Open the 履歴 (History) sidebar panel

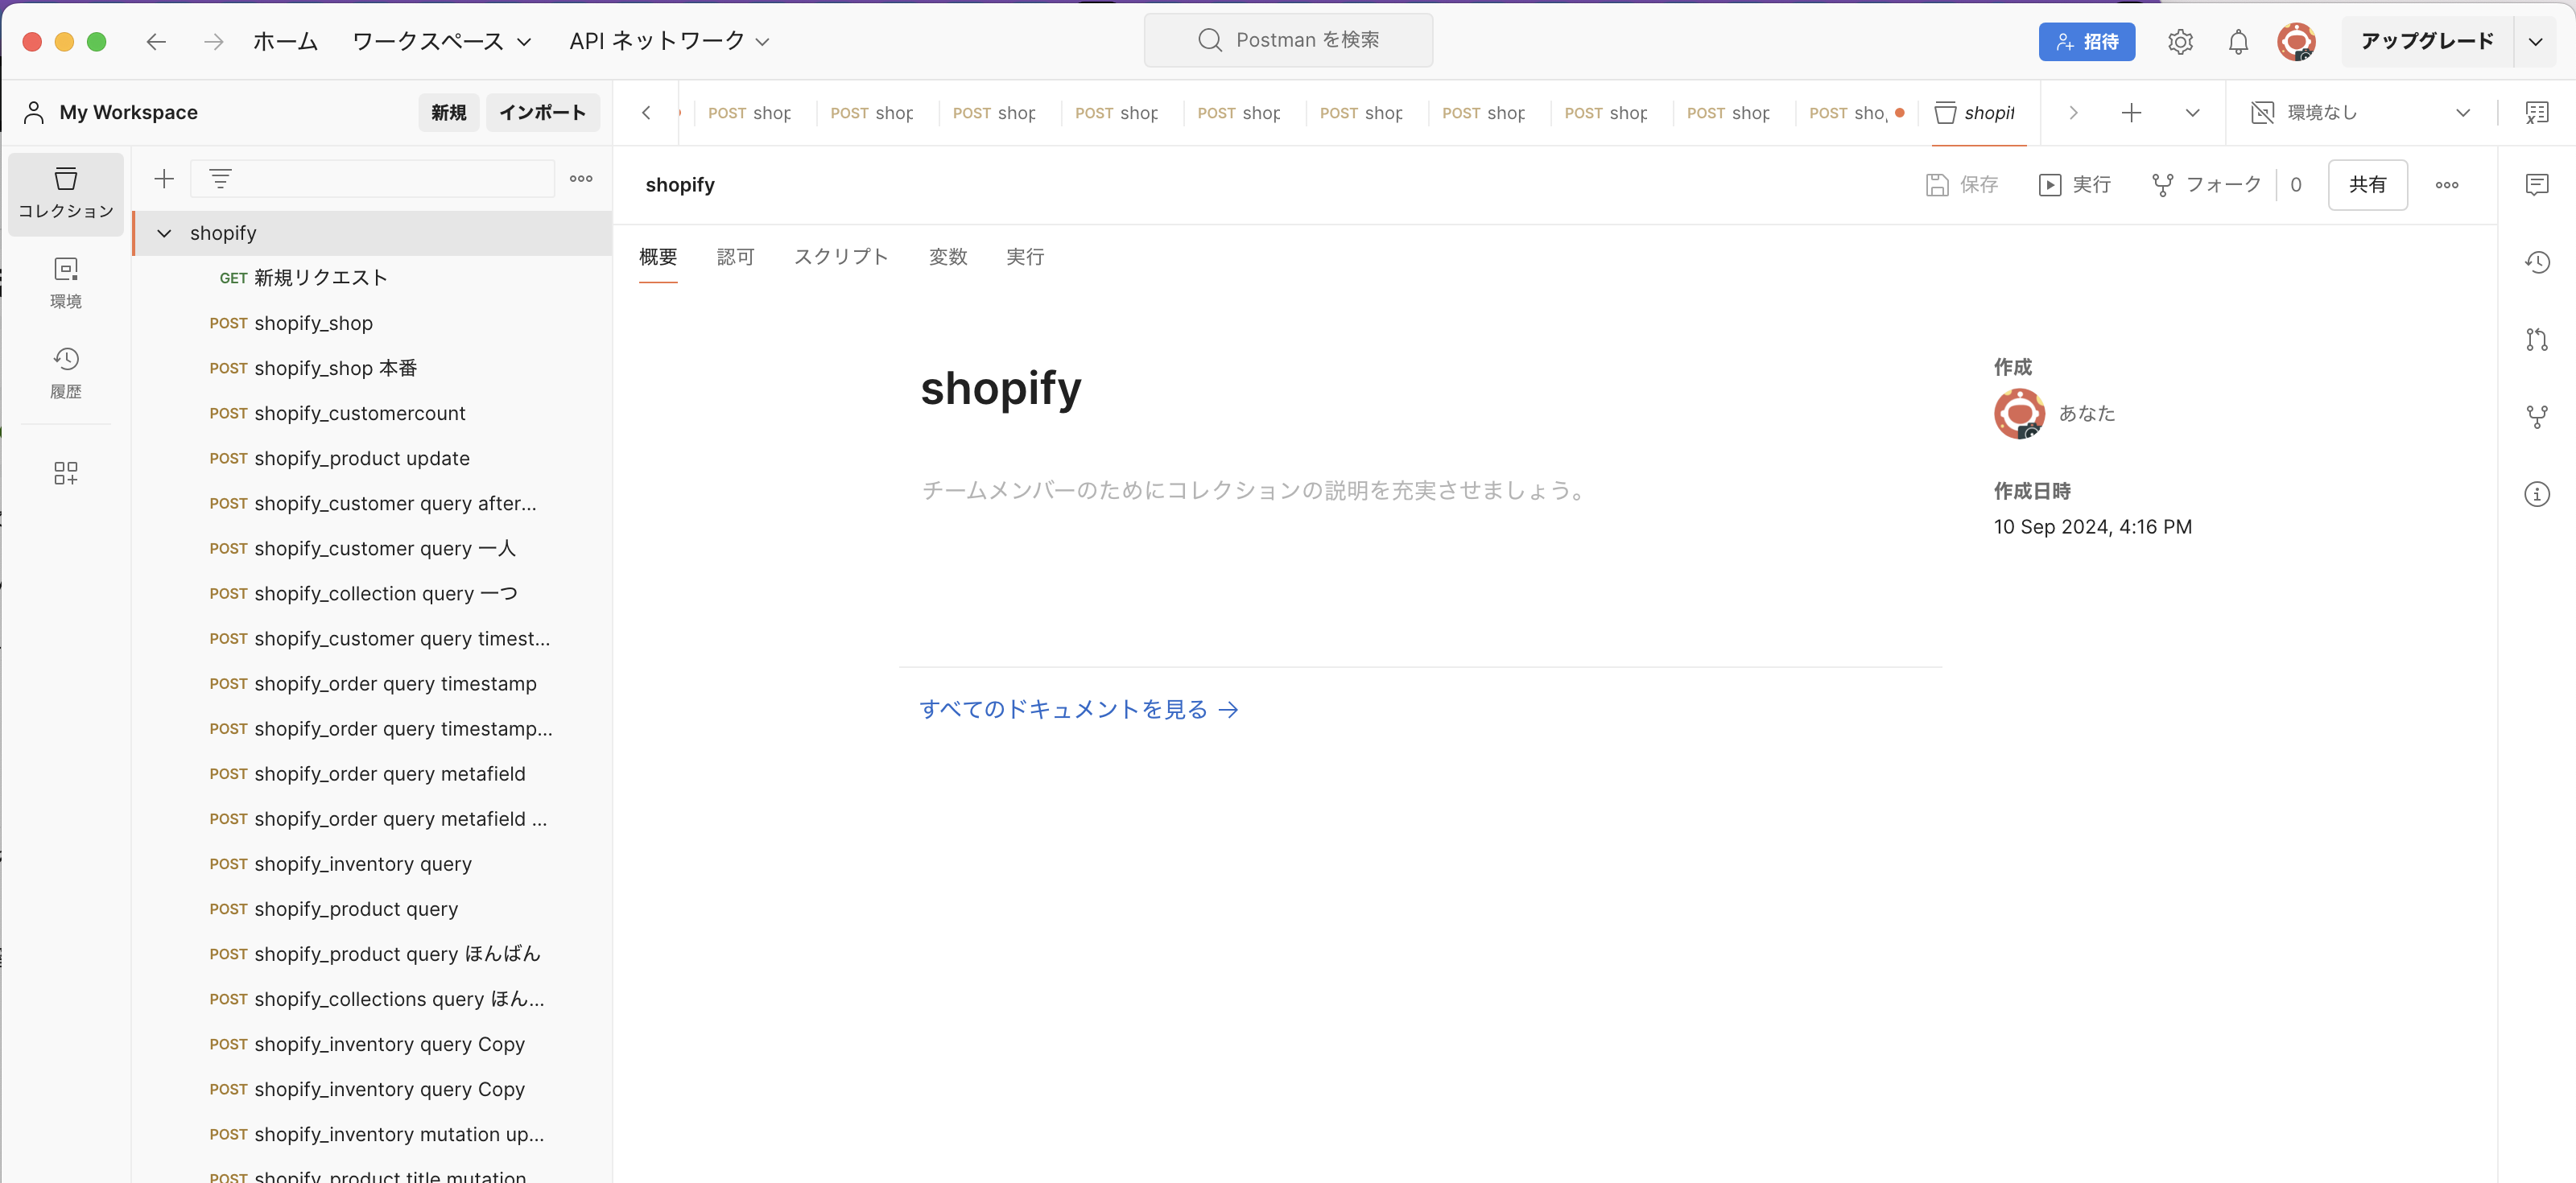65,372
